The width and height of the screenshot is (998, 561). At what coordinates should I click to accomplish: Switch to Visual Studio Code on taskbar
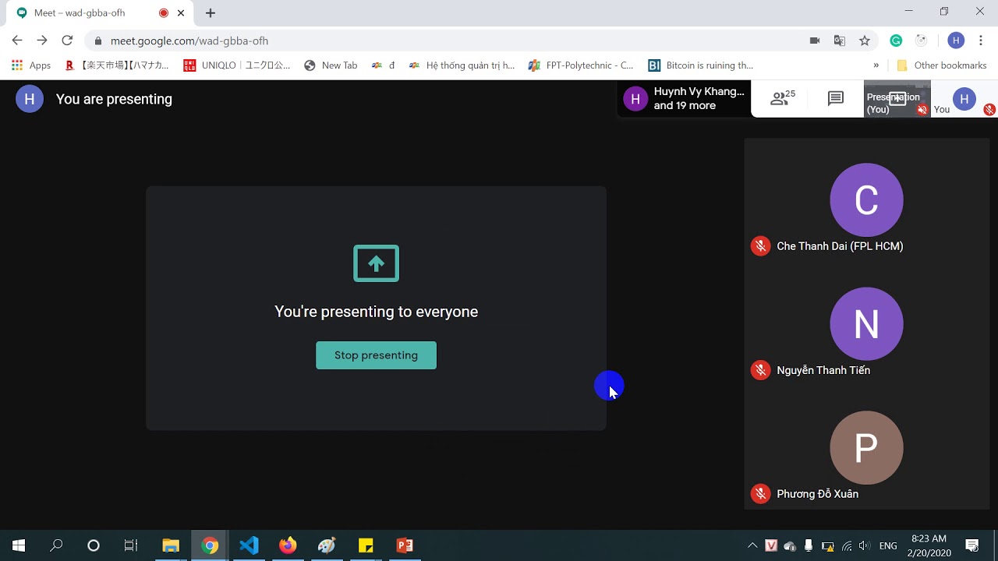(x=249, y=545)
